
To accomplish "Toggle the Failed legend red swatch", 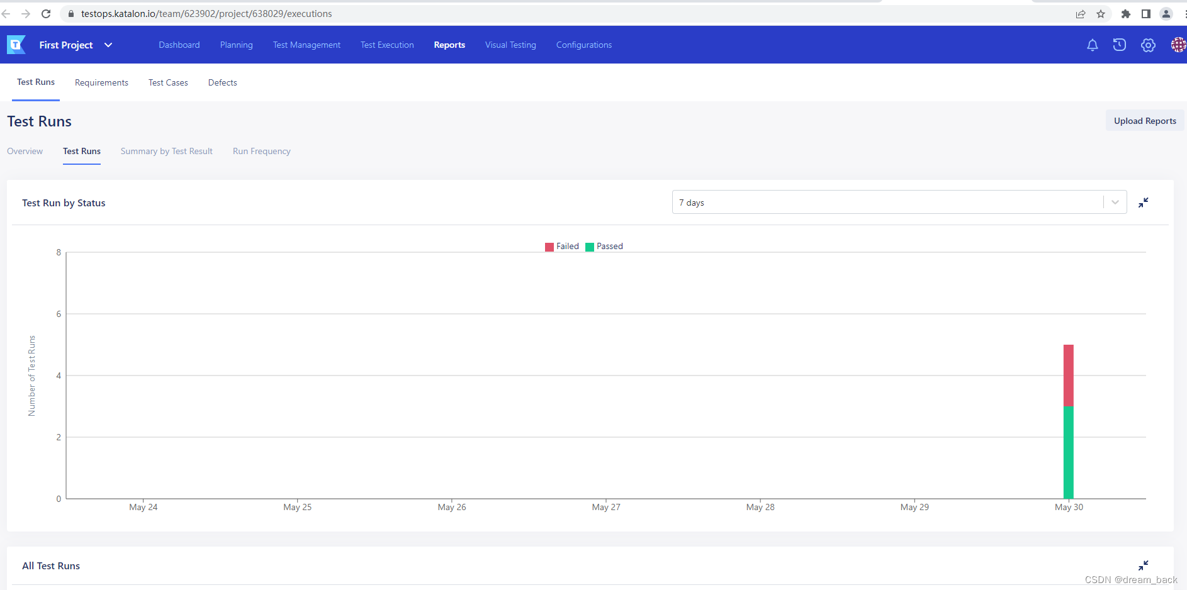I will (x=549, y=247).
